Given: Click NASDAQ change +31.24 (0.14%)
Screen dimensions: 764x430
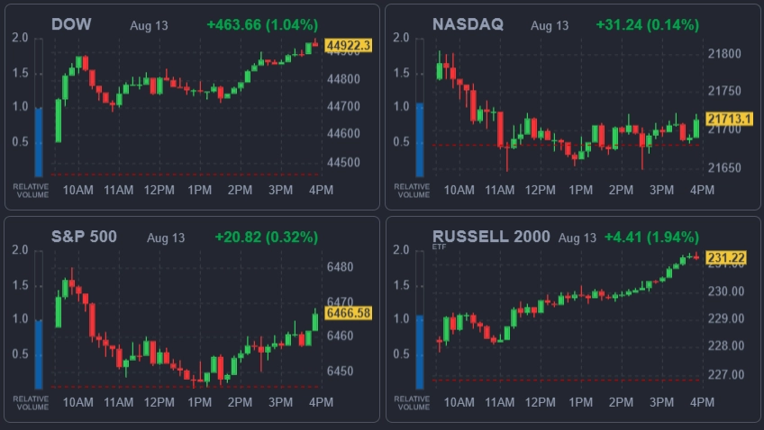Looking at the screenshot, I should 647,25.
